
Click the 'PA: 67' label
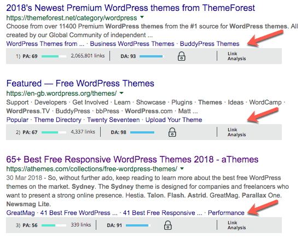pyautogui.click(x=30, y=132)
